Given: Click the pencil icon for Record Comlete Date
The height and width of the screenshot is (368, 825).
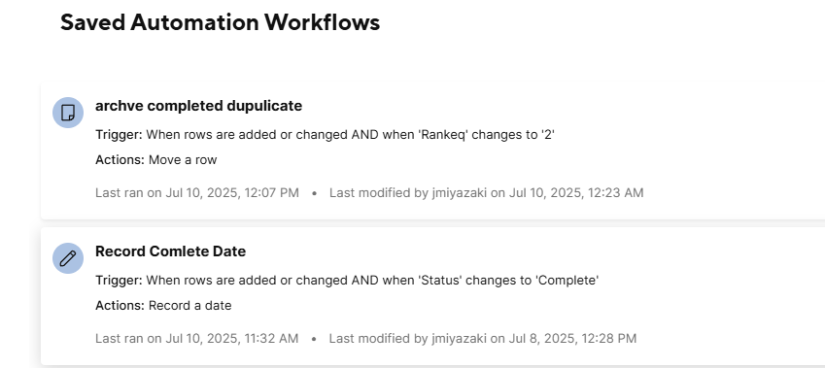Looking at the screenshot, I should pyautogui.click(x=68, y=258).
